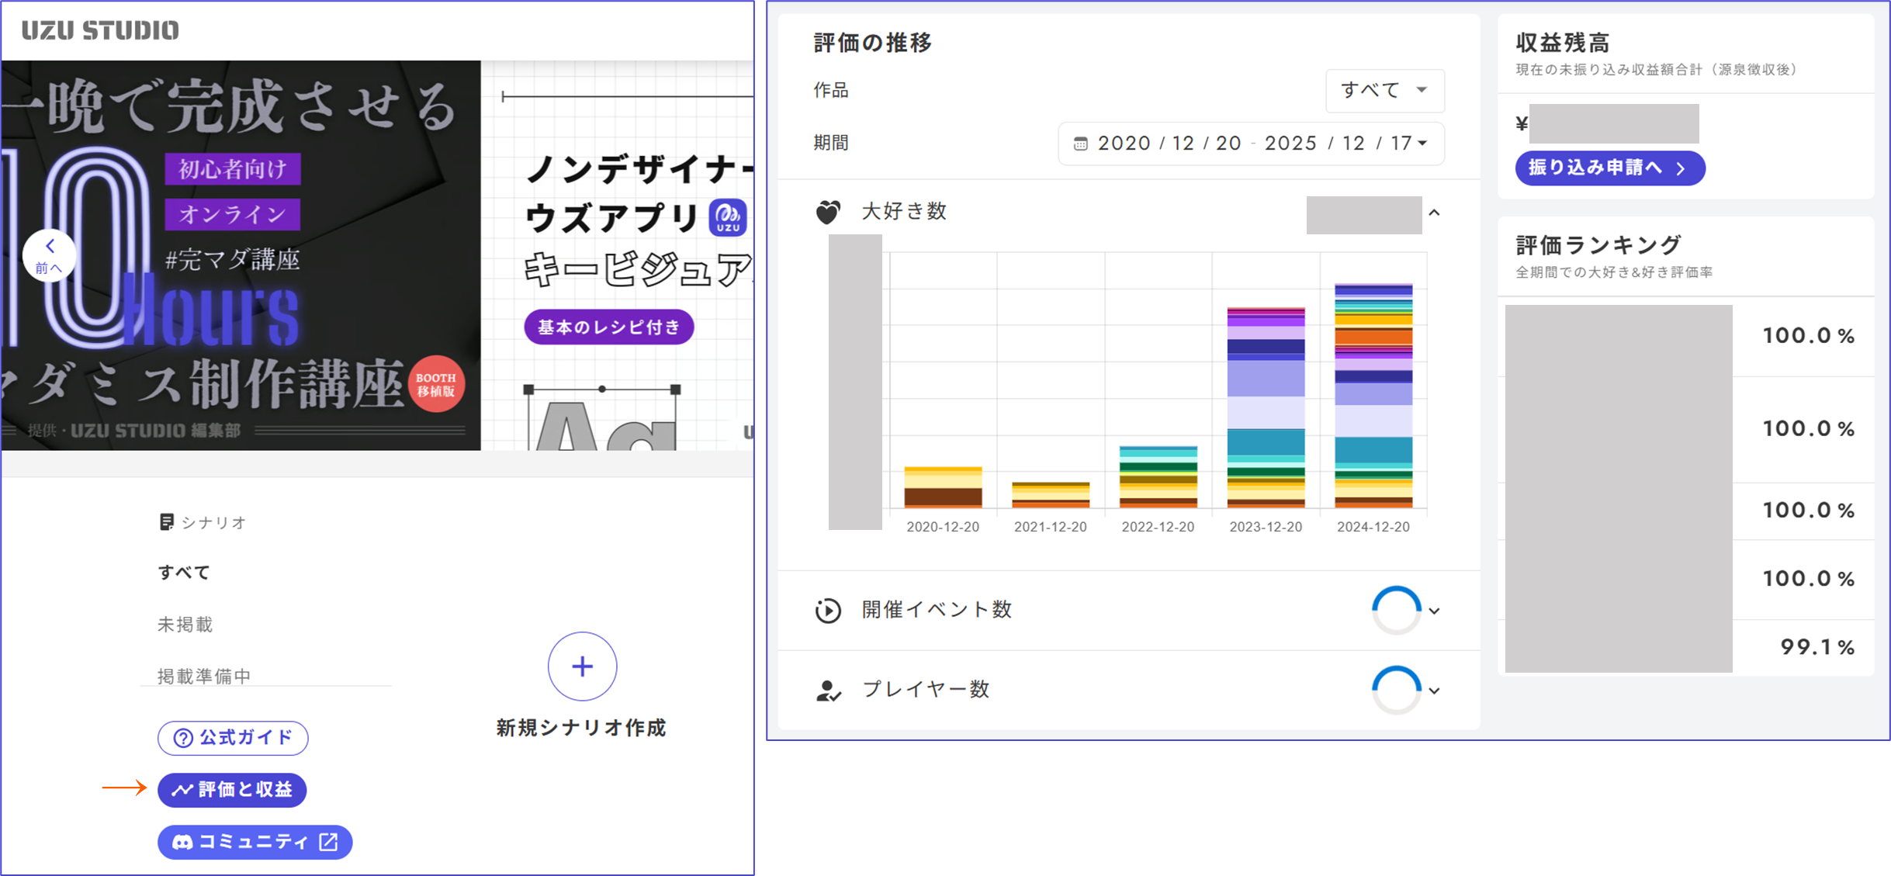Click 振り込み申請へ button
1891x876 pixels.
[1609, 168]
